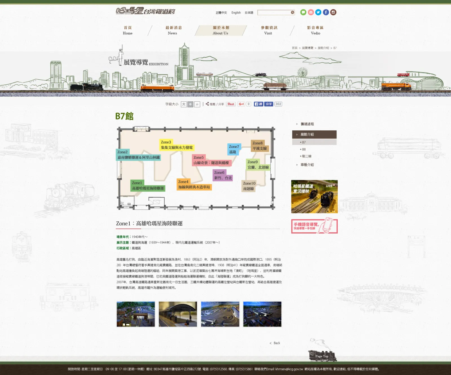
Task: Set font size to large (大)
Action: [x=184, y=104]
